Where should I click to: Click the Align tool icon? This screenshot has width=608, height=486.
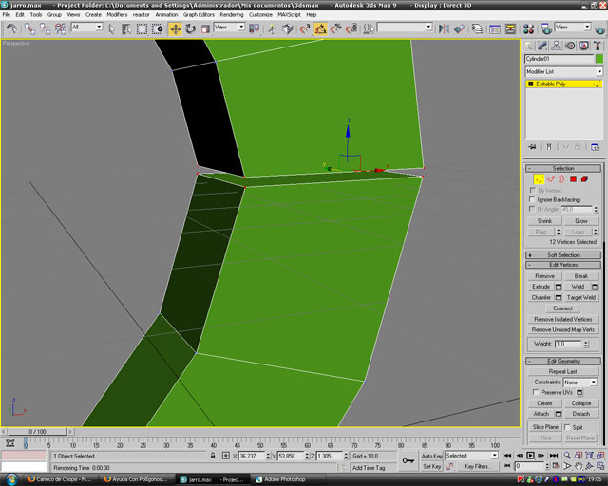459,29
